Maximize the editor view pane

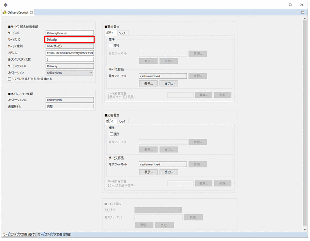coord(303,12)
